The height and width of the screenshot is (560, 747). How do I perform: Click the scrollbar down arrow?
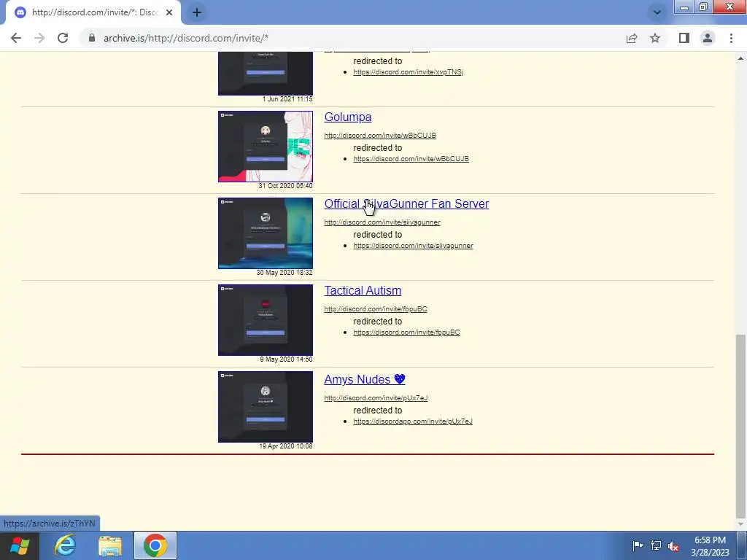740,524
